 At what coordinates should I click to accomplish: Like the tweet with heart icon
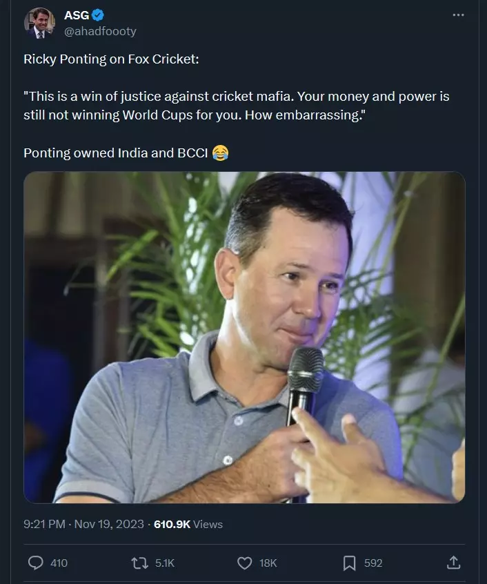244,563
